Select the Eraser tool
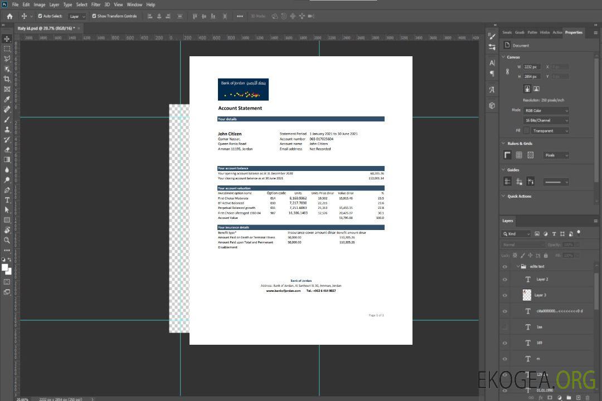This screenshot has width=602, height=401. (7, 150)
